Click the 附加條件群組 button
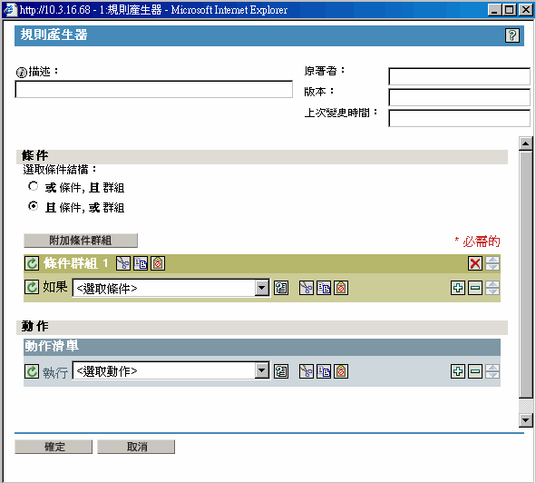Image resolution: width=536 pixels, height=483 pixels. (x=81, y=241)
